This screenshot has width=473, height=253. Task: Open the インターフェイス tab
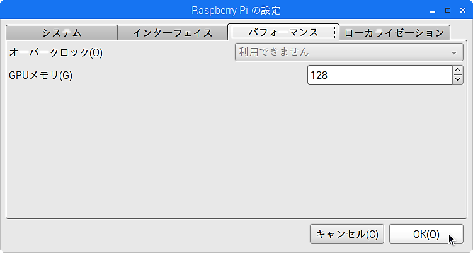173,32
